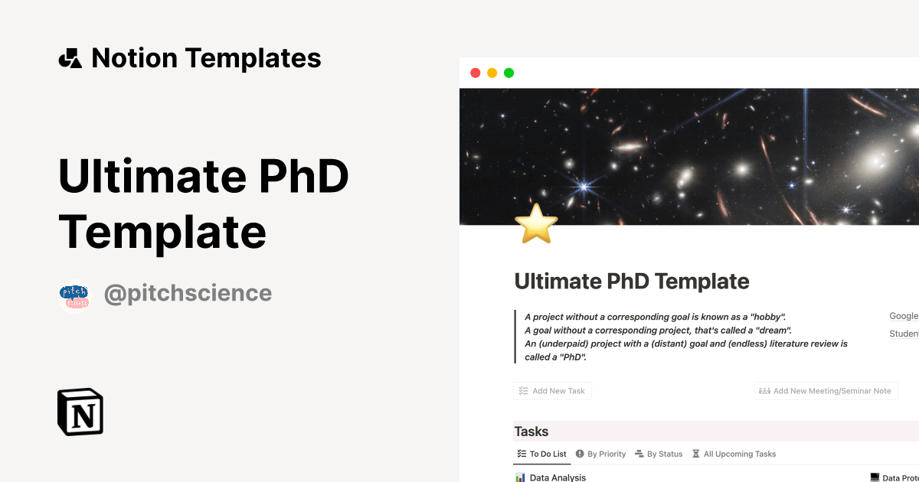Click the gold star page icon
Viewport: 919px width, 482px height.
click(536, 223)
